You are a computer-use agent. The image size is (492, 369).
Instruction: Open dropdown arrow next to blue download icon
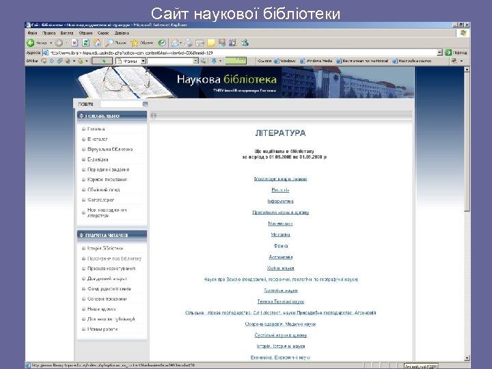coord(220,61)
